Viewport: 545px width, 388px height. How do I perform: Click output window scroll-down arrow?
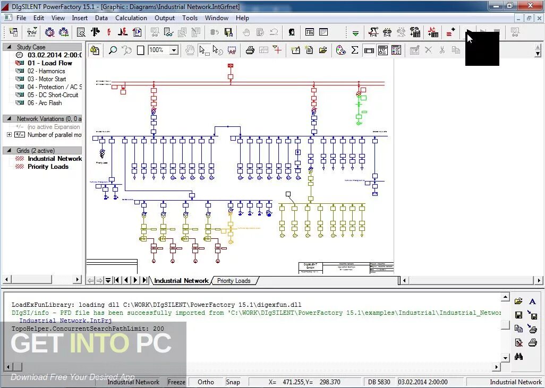505,357
